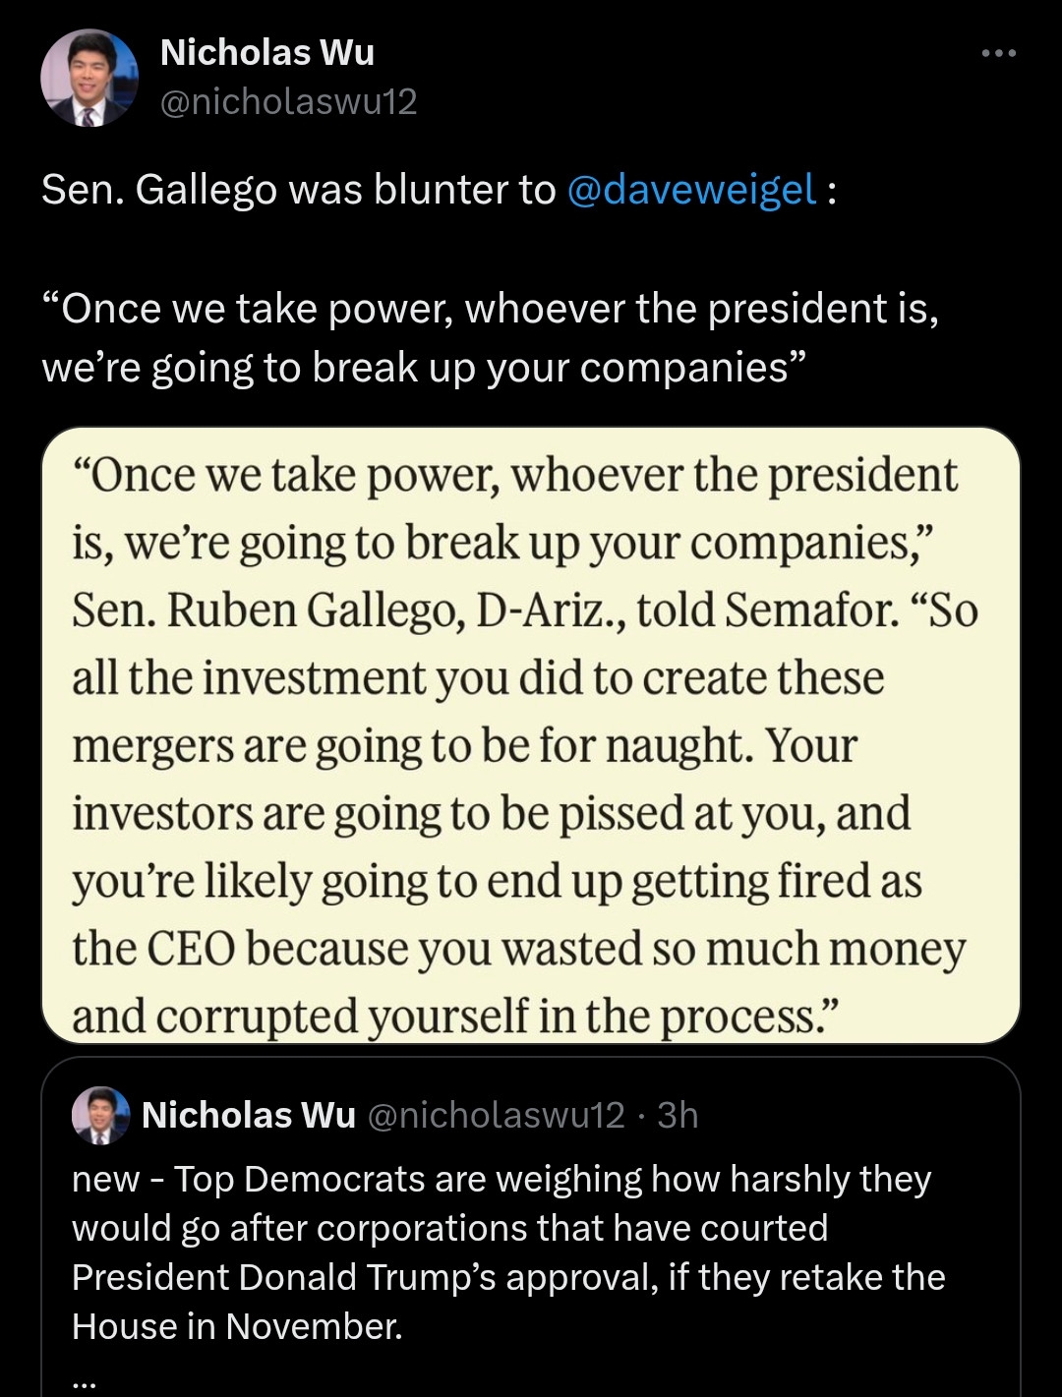The width and height of the screenshot is (1062, 1397).
Task: Open the attached Semafor quote image
Action: (531, 734)
